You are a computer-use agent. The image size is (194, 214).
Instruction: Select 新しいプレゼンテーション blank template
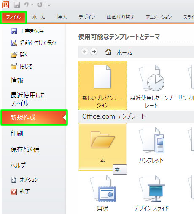coord(102,85)
